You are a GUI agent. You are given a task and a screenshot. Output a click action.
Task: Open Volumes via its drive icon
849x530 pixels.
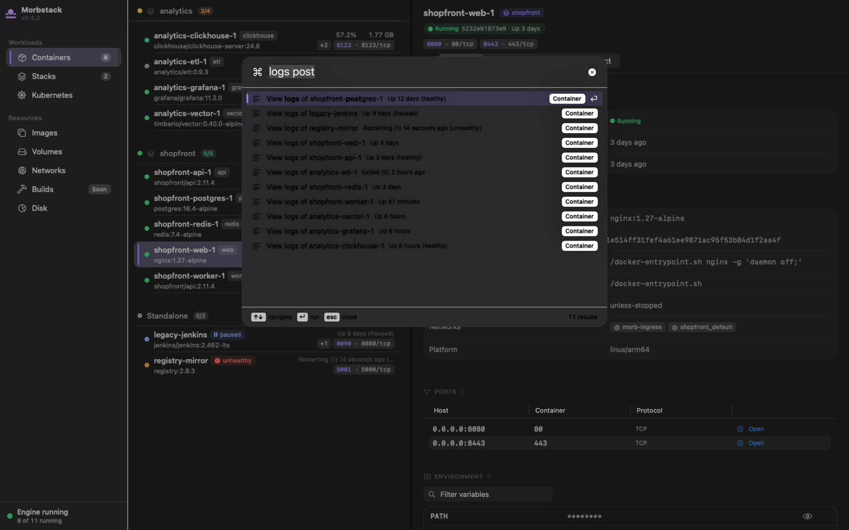click(22, 152)
